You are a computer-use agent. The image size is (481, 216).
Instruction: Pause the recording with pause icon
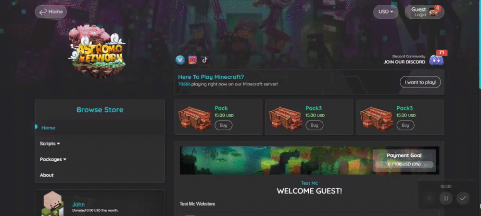446,198
